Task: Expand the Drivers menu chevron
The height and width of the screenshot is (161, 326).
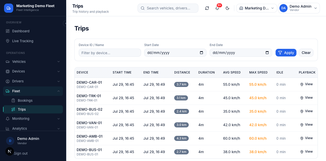Action: pyautogui.click(x=59, y=81)
